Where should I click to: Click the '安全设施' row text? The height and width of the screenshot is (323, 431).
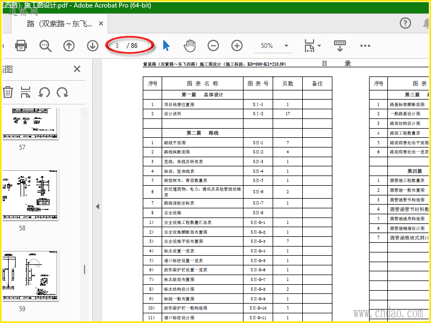pos(172,213)
